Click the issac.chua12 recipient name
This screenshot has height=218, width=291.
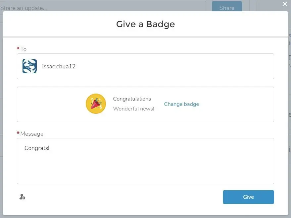[x=59, y=66]
